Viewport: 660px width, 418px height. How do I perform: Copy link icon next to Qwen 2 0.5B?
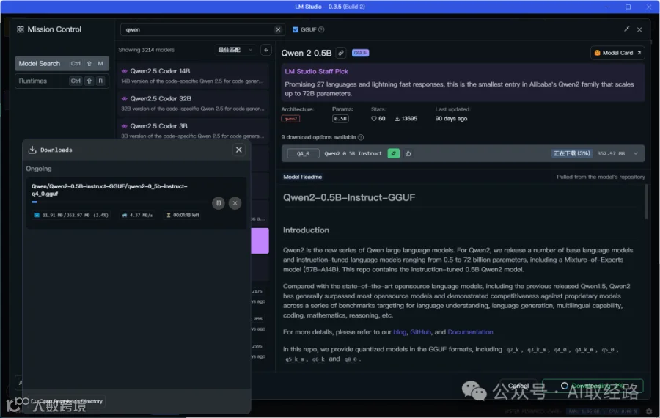tap(341, 53)
